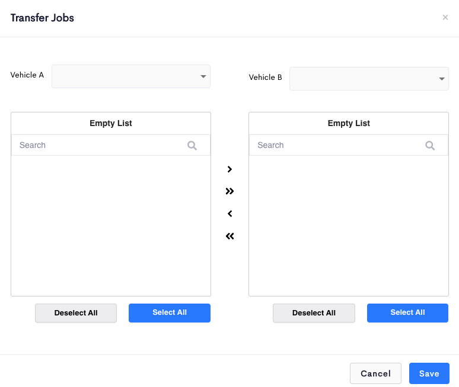Viewport: 459px width, 387px height.
Task: Select All in the left list
Action: pos(170,313)
